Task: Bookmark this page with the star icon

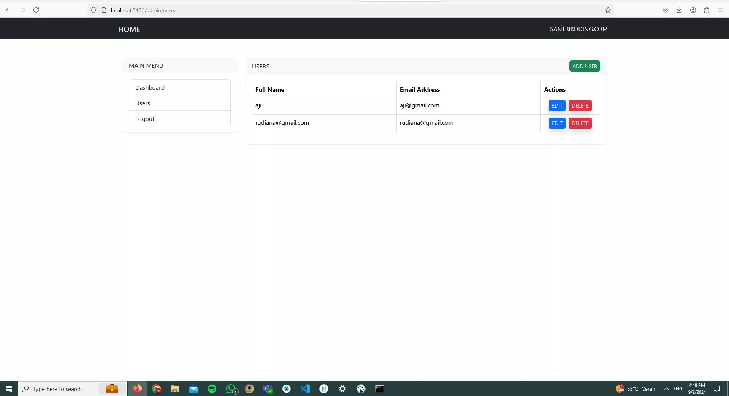Action: point(608,10)
